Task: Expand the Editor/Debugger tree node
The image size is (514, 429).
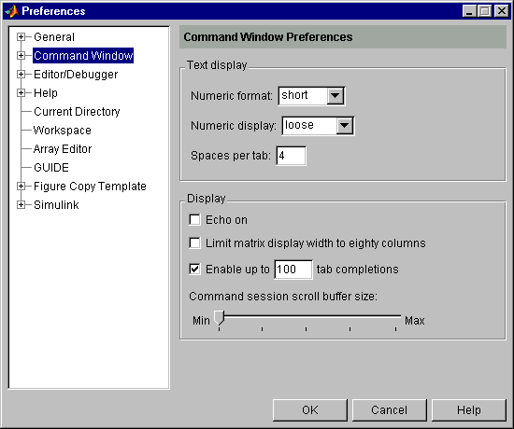Action: [x=21, y=75]
